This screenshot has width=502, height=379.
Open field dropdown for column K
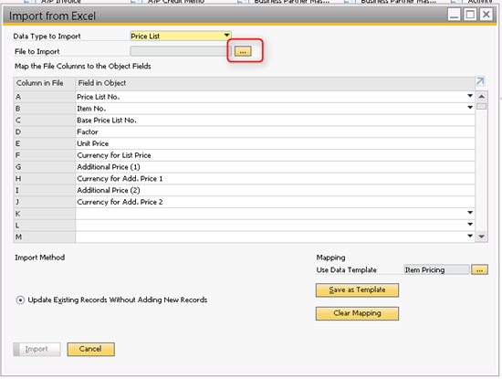[470, 213]
